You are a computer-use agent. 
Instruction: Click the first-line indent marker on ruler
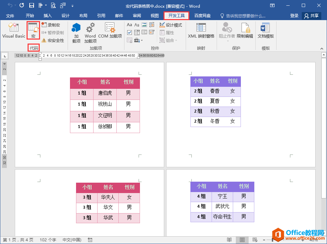(40, 54)
